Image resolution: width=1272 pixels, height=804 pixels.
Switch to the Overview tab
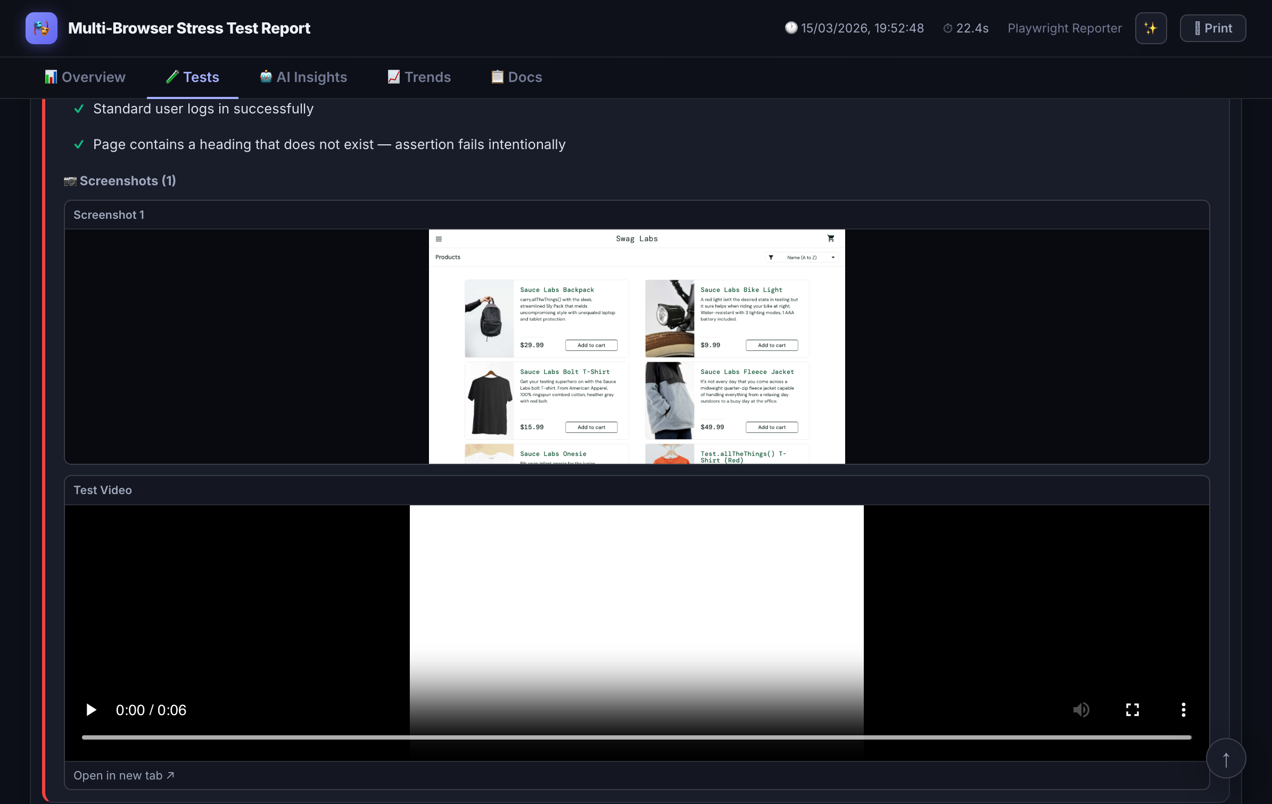(85, 77)
